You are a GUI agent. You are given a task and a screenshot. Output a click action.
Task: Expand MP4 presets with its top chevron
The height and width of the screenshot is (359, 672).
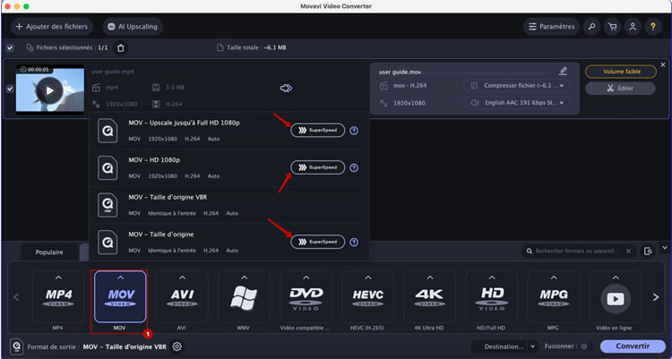pos(59,278)
